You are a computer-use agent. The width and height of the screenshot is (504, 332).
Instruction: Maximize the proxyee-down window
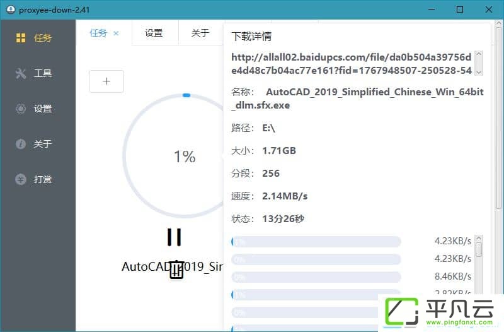coord(460,9)
